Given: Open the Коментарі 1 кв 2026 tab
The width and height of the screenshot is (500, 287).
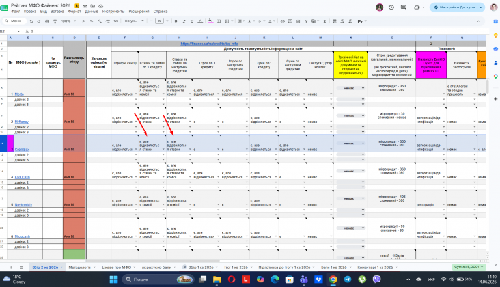Looking at the screenshot, I should point(375,267).
